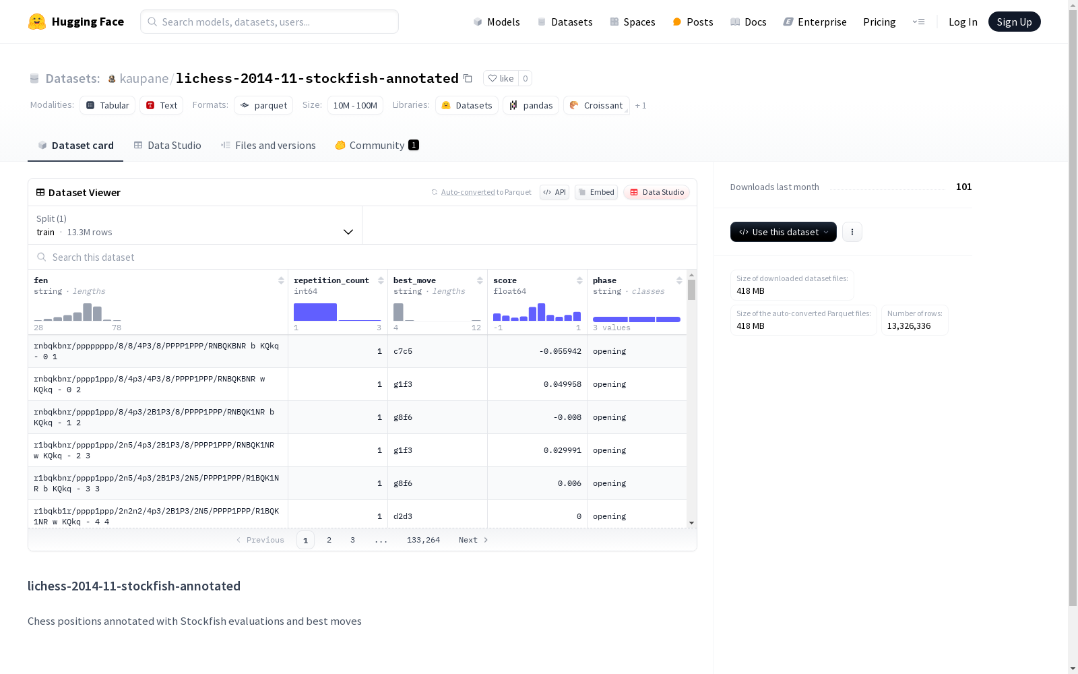
Task: Click the Tabular modality tag
Action: tap(108, 105)
